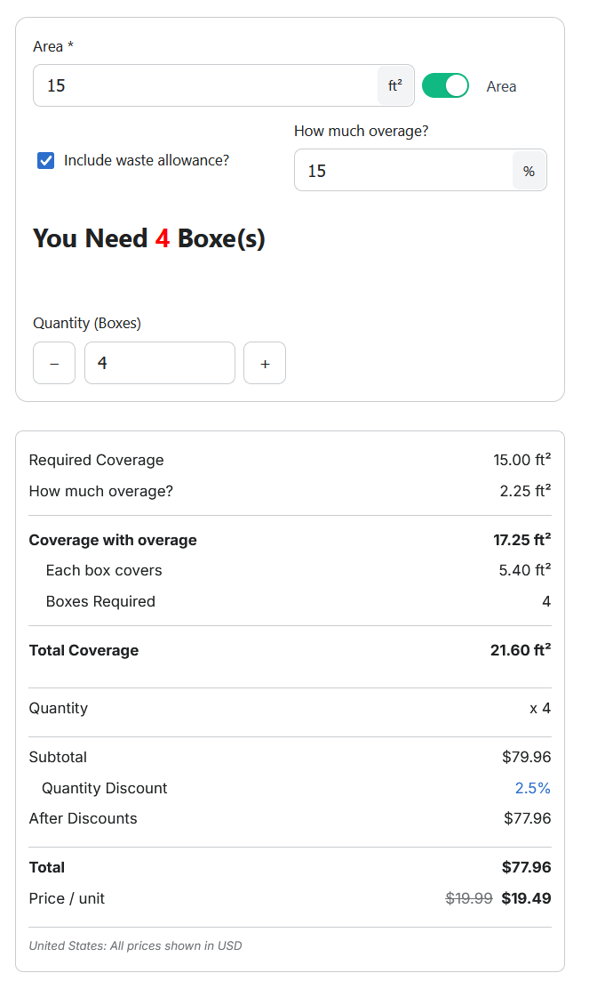Click the Quantity value x 4

point(540,708)
